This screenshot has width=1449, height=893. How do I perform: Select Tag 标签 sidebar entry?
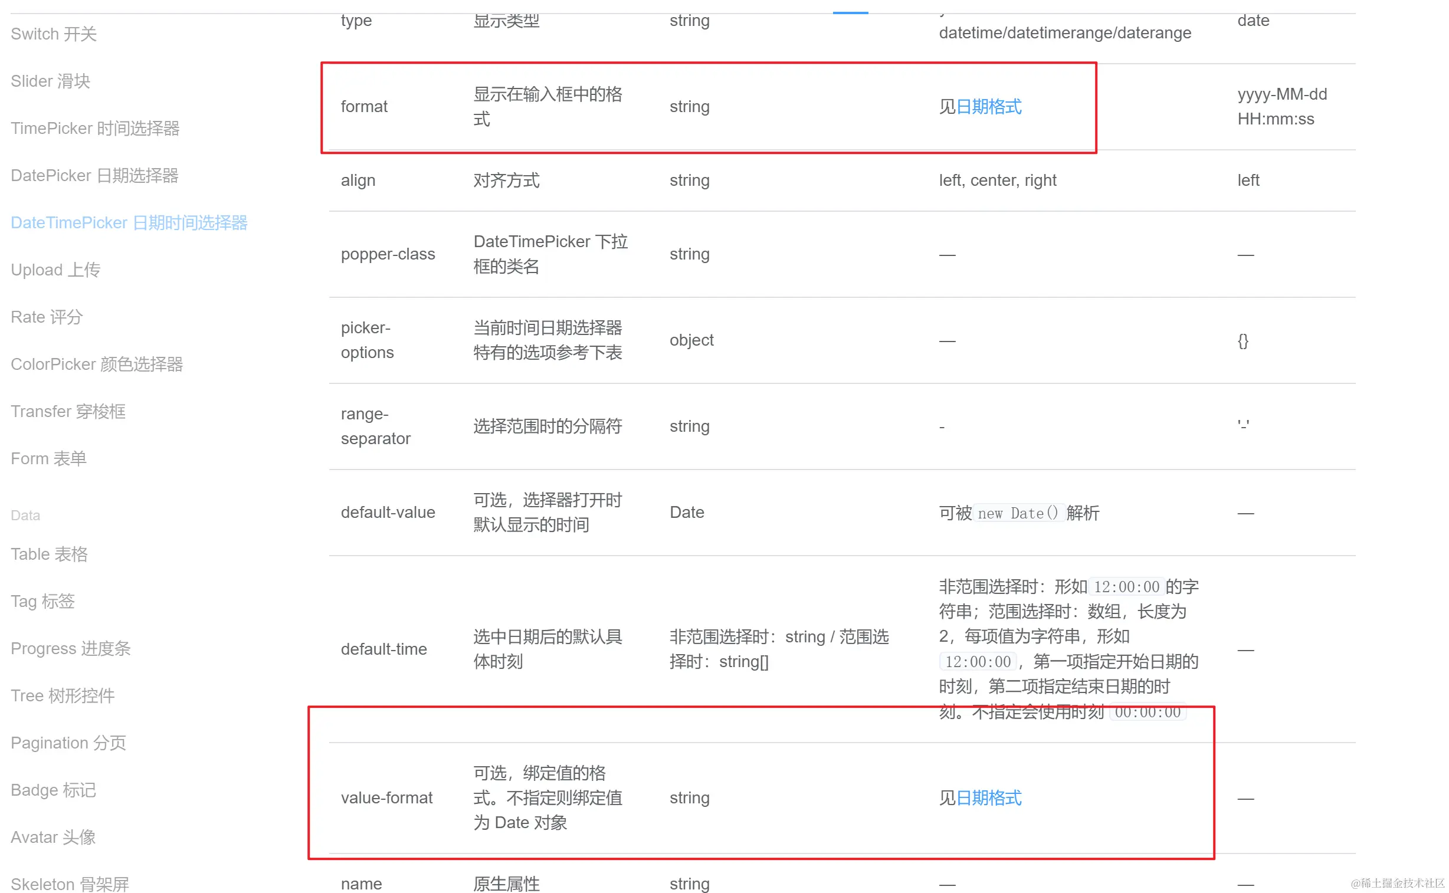click(42, 602)
